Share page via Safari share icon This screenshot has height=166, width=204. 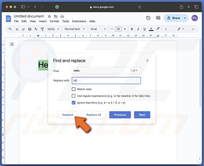pos(181,7)
